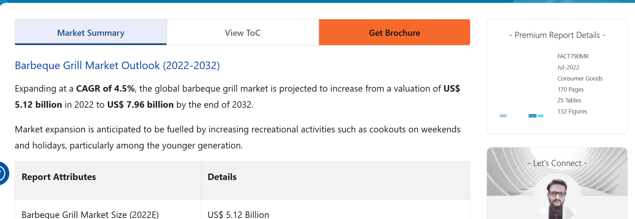The width and height of the screenshot is (635, 219).
Task: Click the Report Attributes column header
Action: pos(59,177)
